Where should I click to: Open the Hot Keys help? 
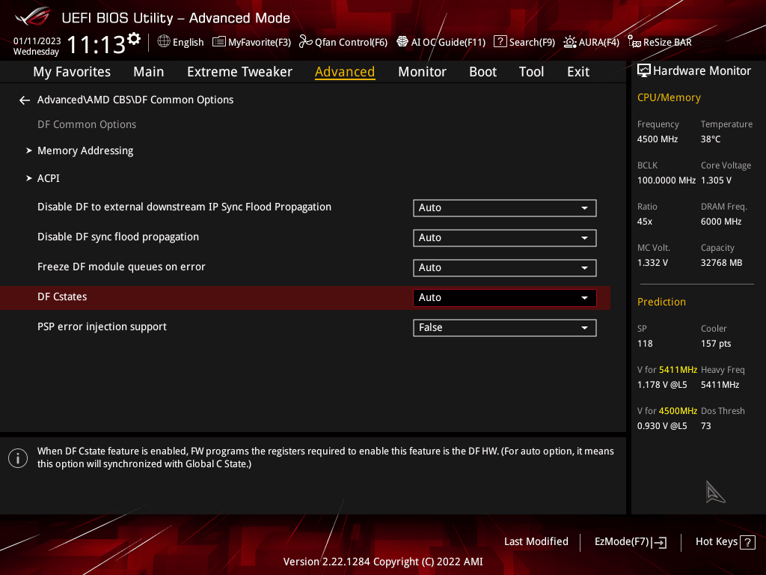(x=725, y=542)
